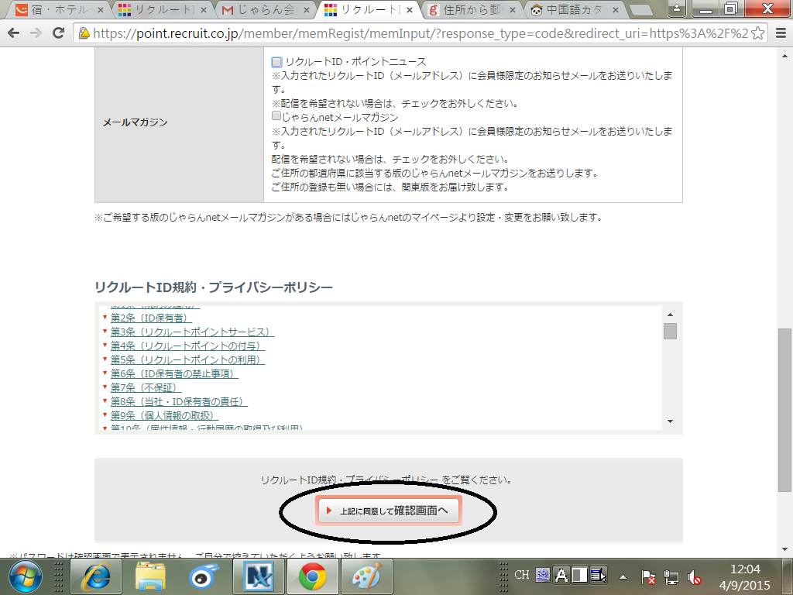Click the padlock icon in the address bar
Screen dimensions: 793x595
[x=84, y=33]
